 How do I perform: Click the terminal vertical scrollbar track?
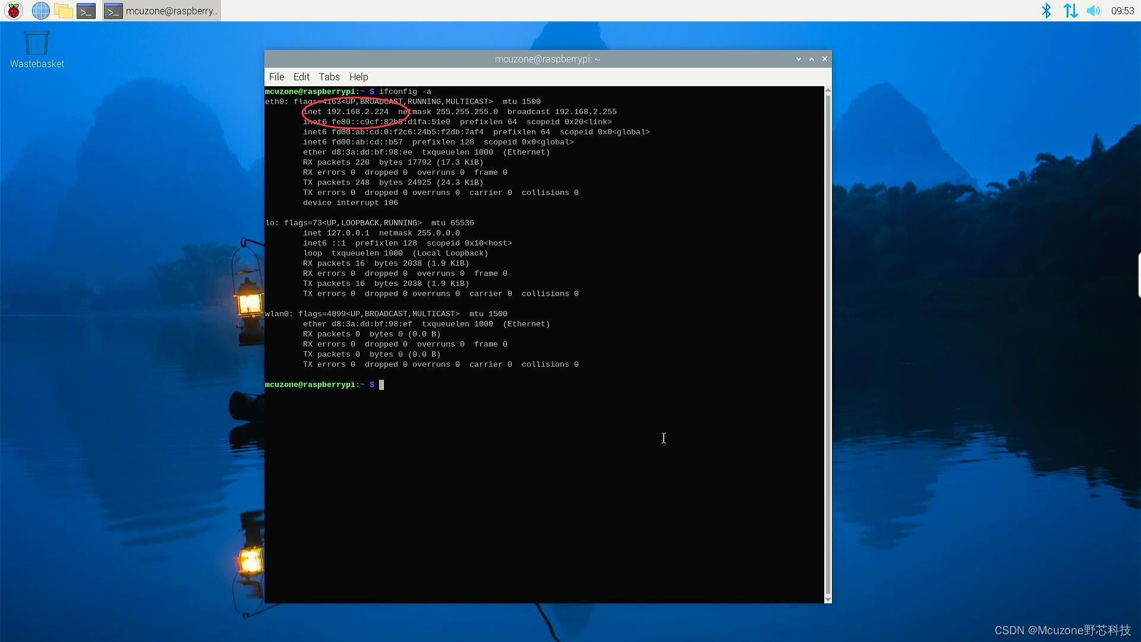(828, 345)
